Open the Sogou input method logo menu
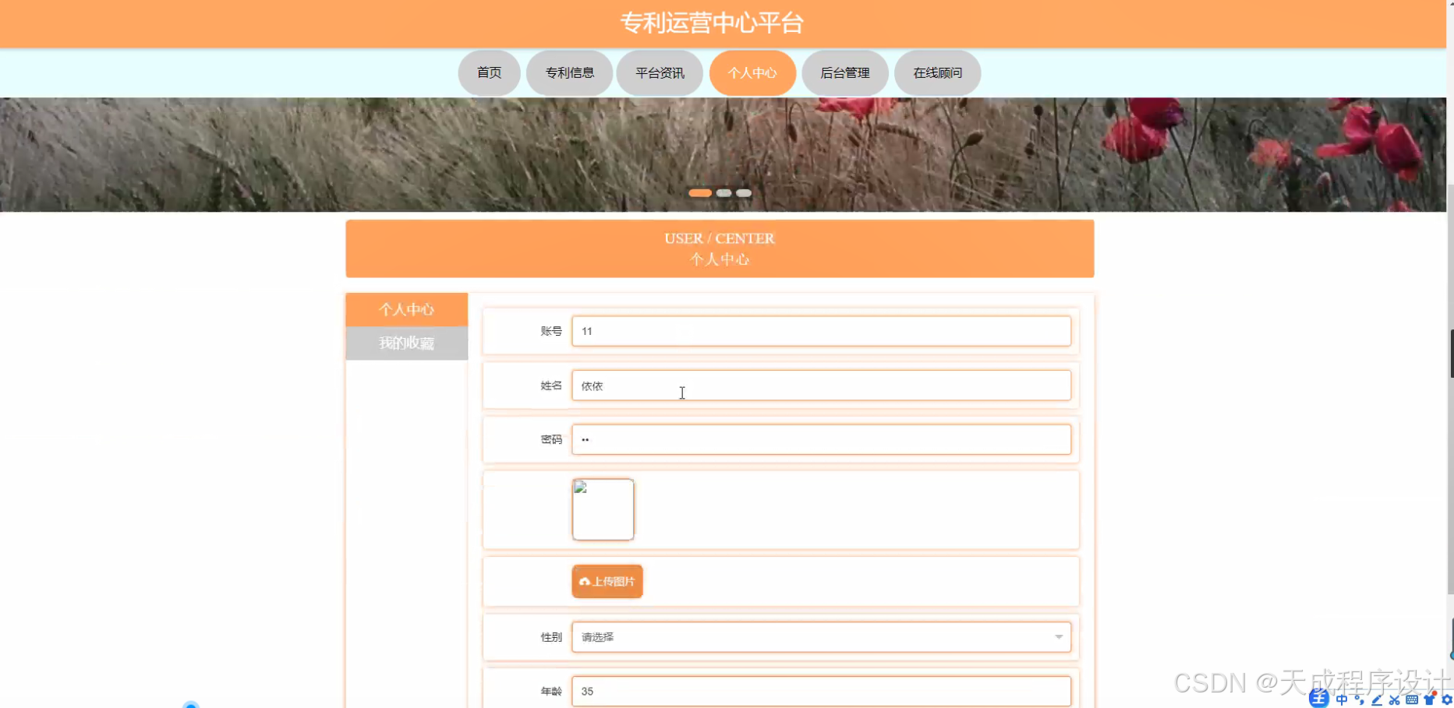 click(x=1319, y=699)
